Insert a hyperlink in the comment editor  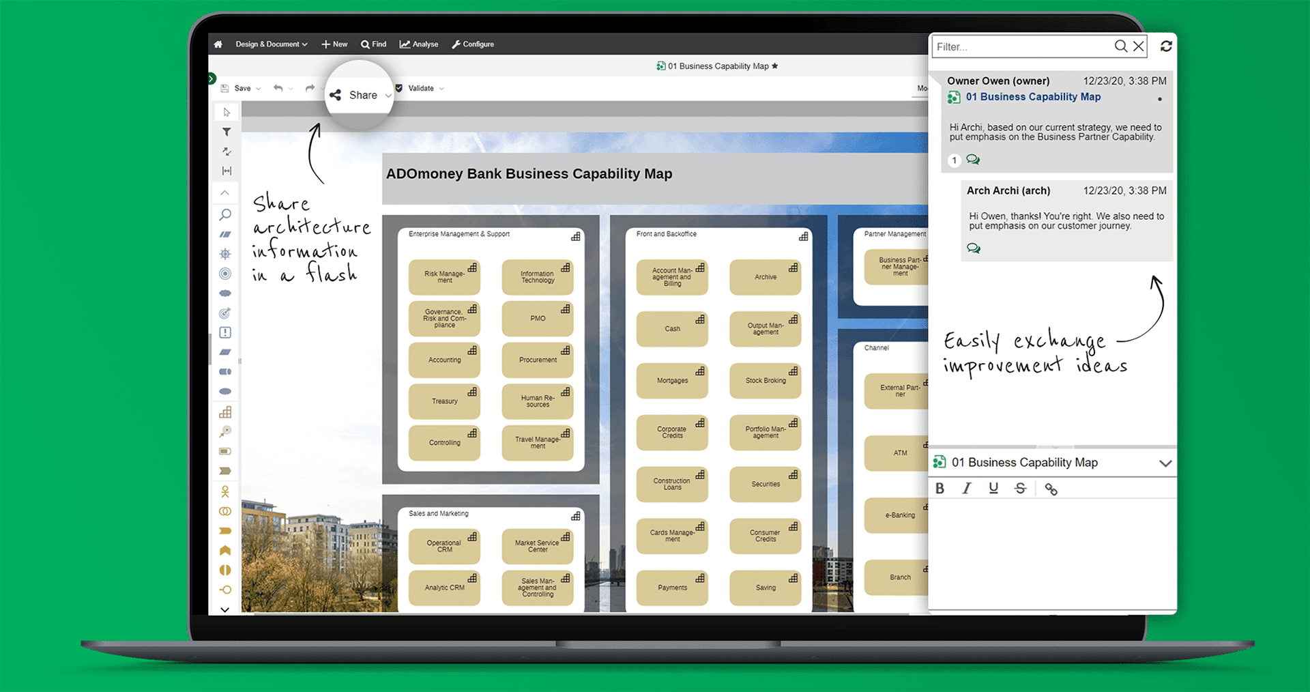pyautogui.click(x=1051, y=488)
